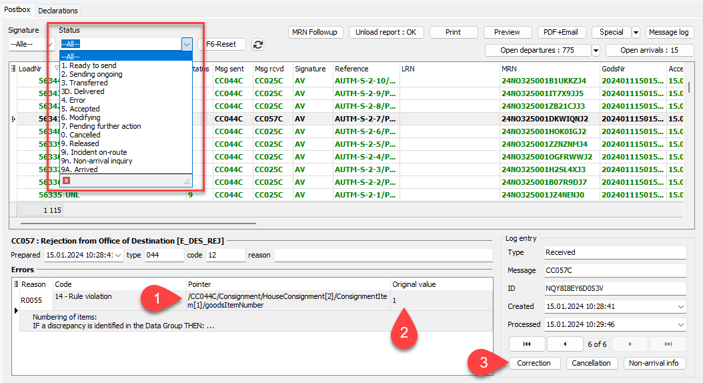Click the PDF+Email button
703x383 pixels.
pos(562,32)
